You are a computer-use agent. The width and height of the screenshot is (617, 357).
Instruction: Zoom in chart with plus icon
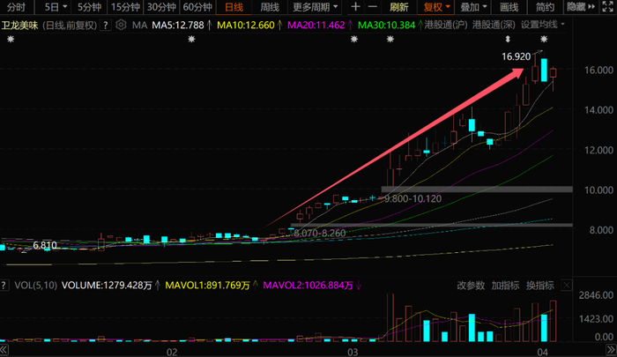pos(355,7)
